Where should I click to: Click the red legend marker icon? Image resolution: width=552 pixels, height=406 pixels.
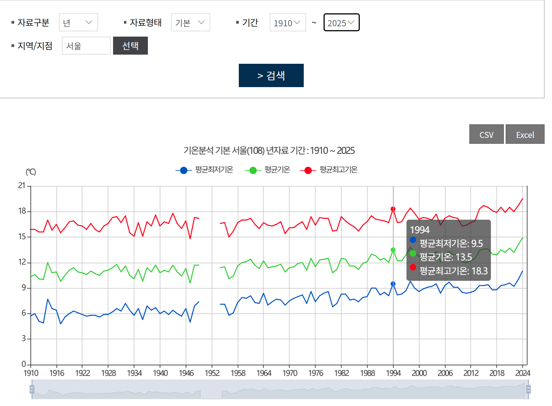click(x=308, y=170)
